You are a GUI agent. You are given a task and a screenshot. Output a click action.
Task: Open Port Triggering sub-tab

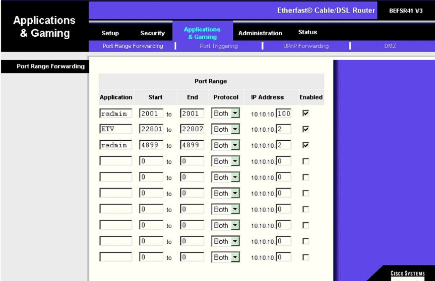219,46
